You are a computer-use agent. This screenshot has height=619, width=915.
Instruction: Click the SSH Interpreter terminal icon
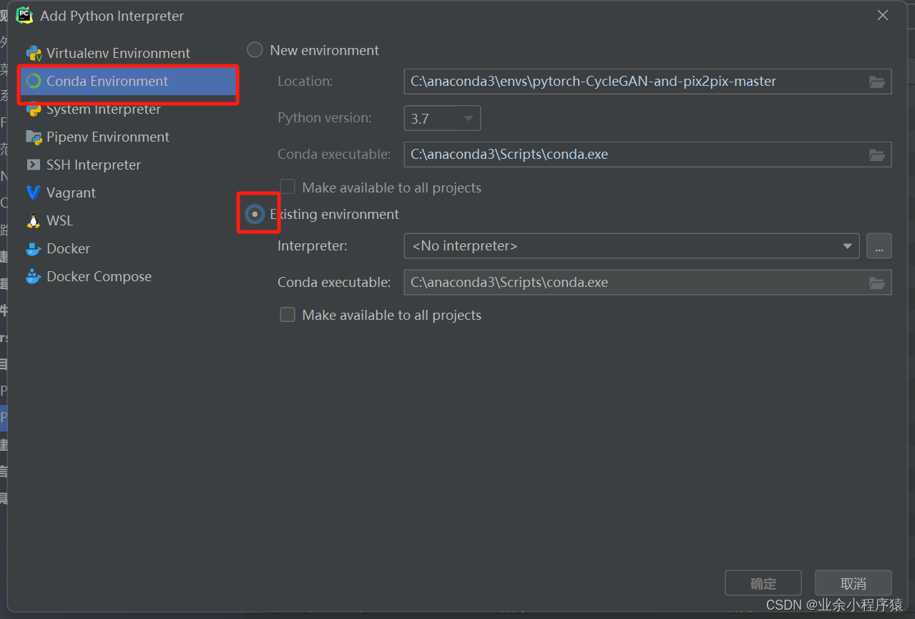pyautogui.click(x=34, y=165)
